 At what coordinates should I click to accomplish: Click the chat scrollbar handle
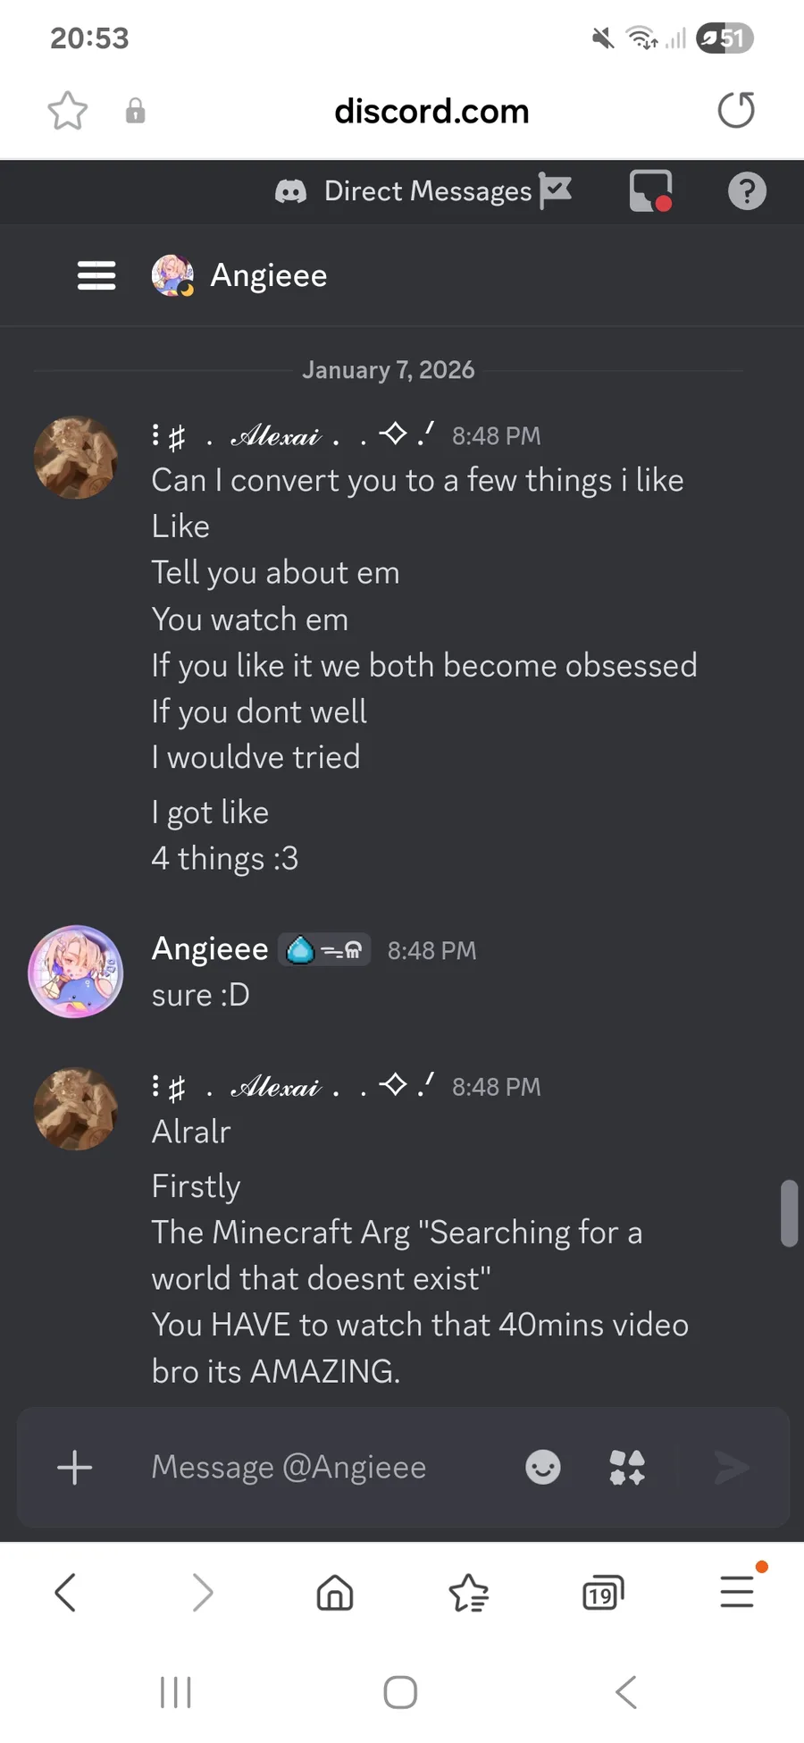coord(789,1213)
